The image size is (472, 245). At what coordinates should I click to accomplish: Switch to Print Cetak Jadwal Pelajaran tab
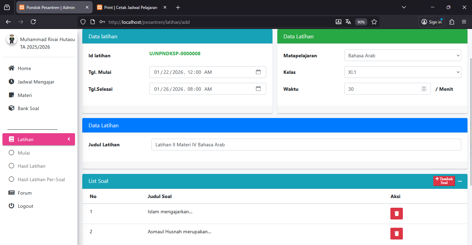click(130, 7)
